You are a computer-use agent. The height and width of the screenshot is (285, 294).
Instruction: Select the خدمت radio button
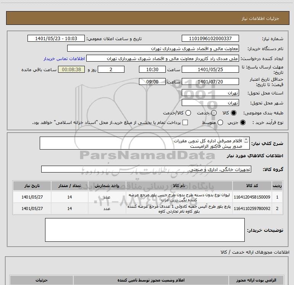214,113
